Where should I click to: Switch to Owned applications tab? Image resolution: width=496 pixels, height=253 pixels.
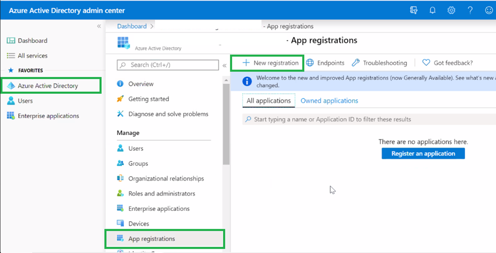click(x=329, y=101)
